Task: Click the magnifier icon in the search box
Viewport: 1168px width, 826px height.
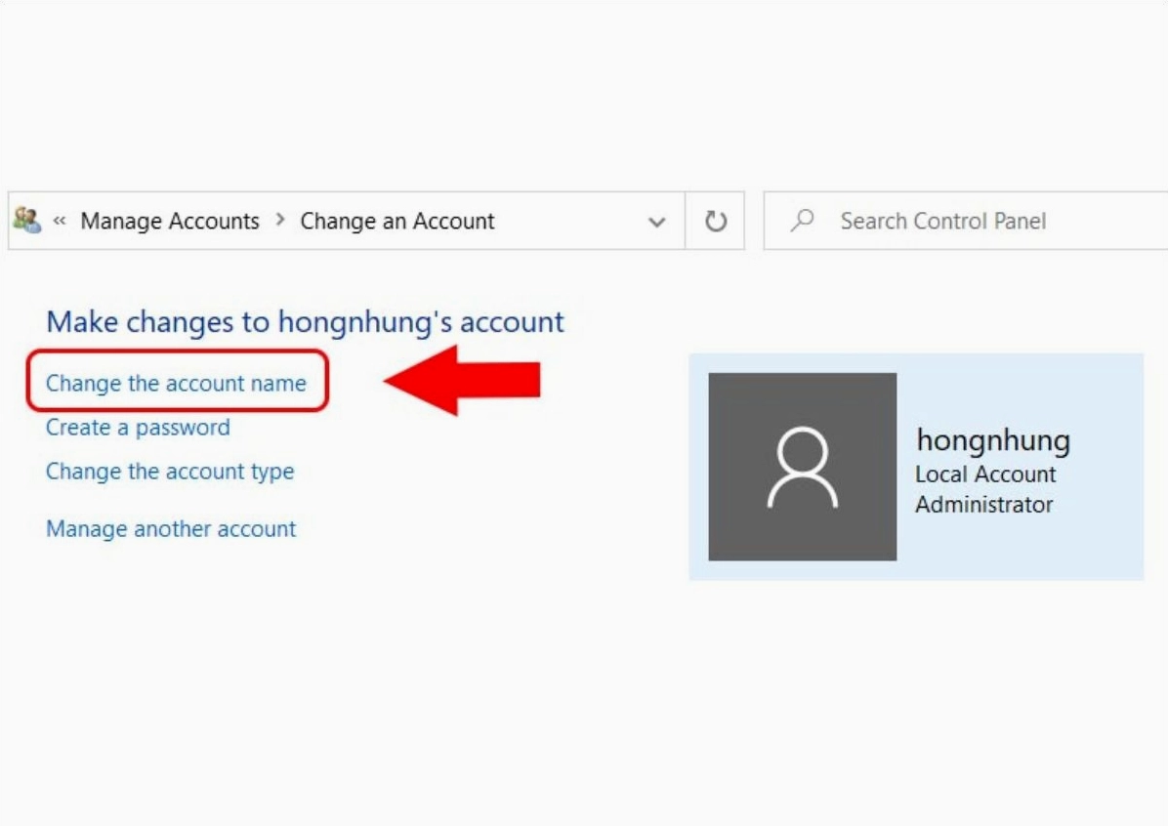Action: point(801,221)
